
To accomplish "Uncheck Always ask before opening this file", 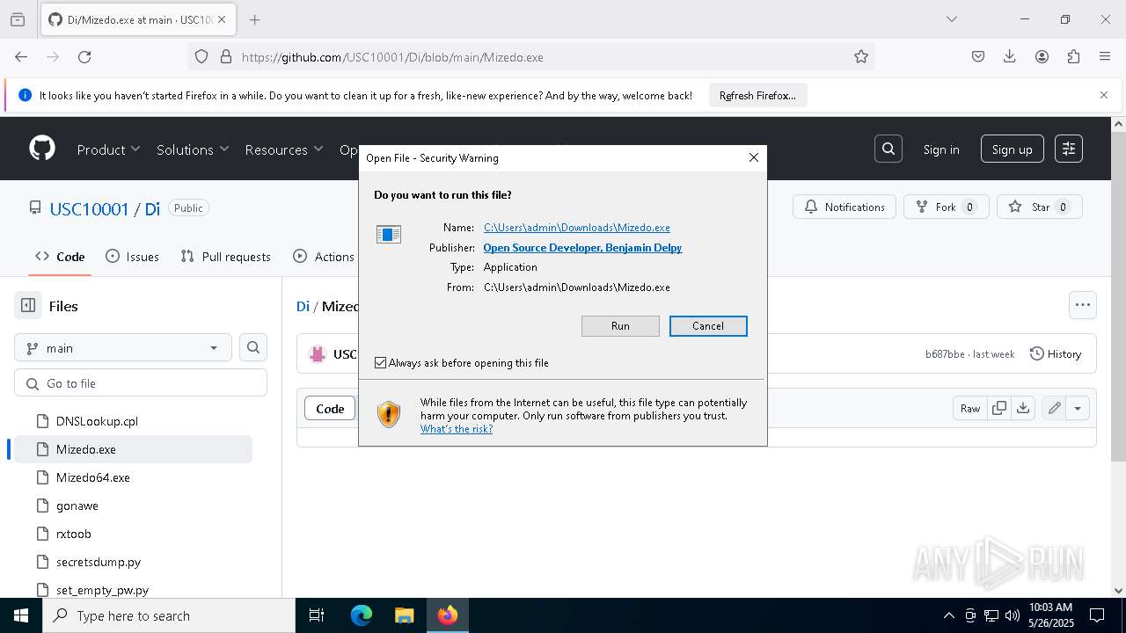I will coord(381,363).
